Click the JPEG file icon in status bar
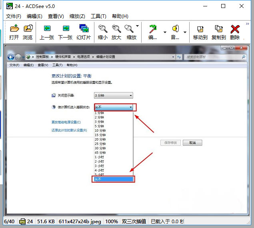 [x=22, y=222]
